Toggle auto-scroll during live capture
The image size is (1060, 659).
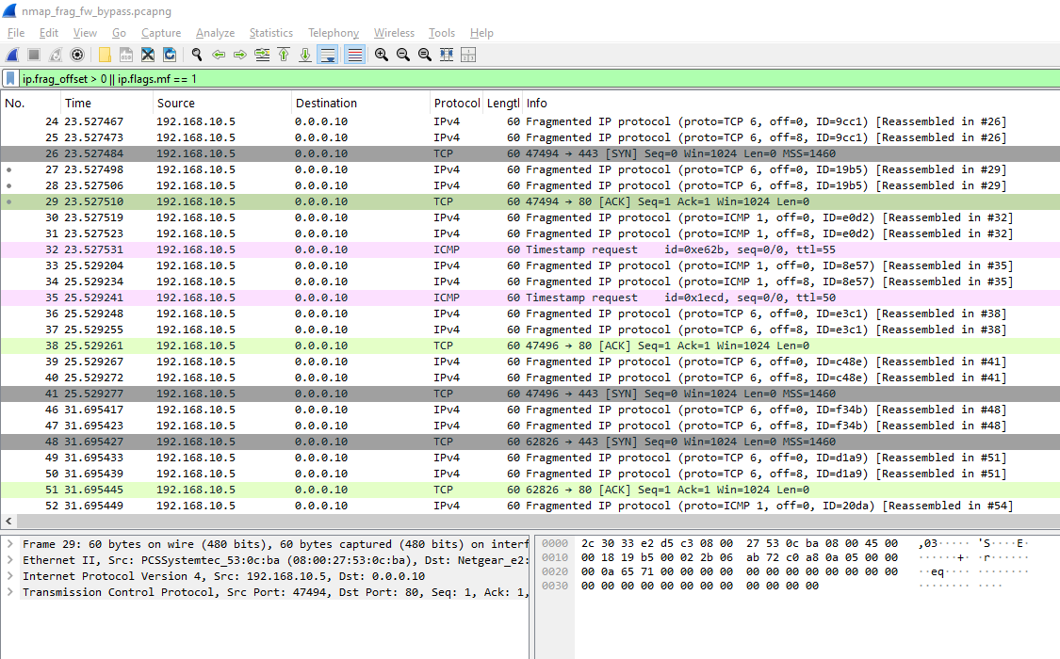(x=327, y=54)
